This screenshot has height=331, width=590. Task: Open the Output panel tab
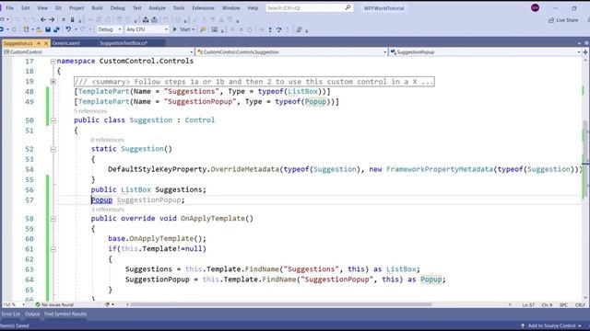pyautogui.click(x=32, y=314)
